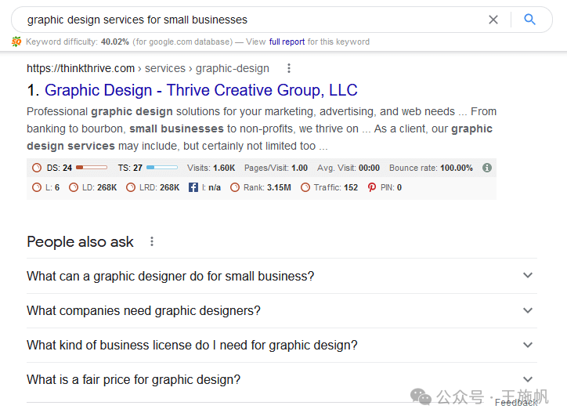Click the "Bounce rate: 100.00%" metric
The height and width of the screenshot is (420, 567).
[431, 168]
